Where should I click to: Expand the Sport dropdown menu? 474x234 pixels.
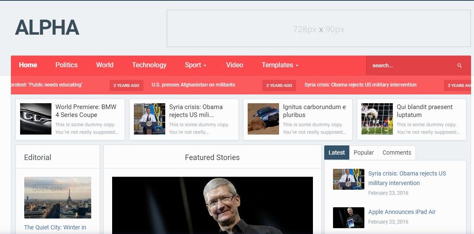point(195,65)
